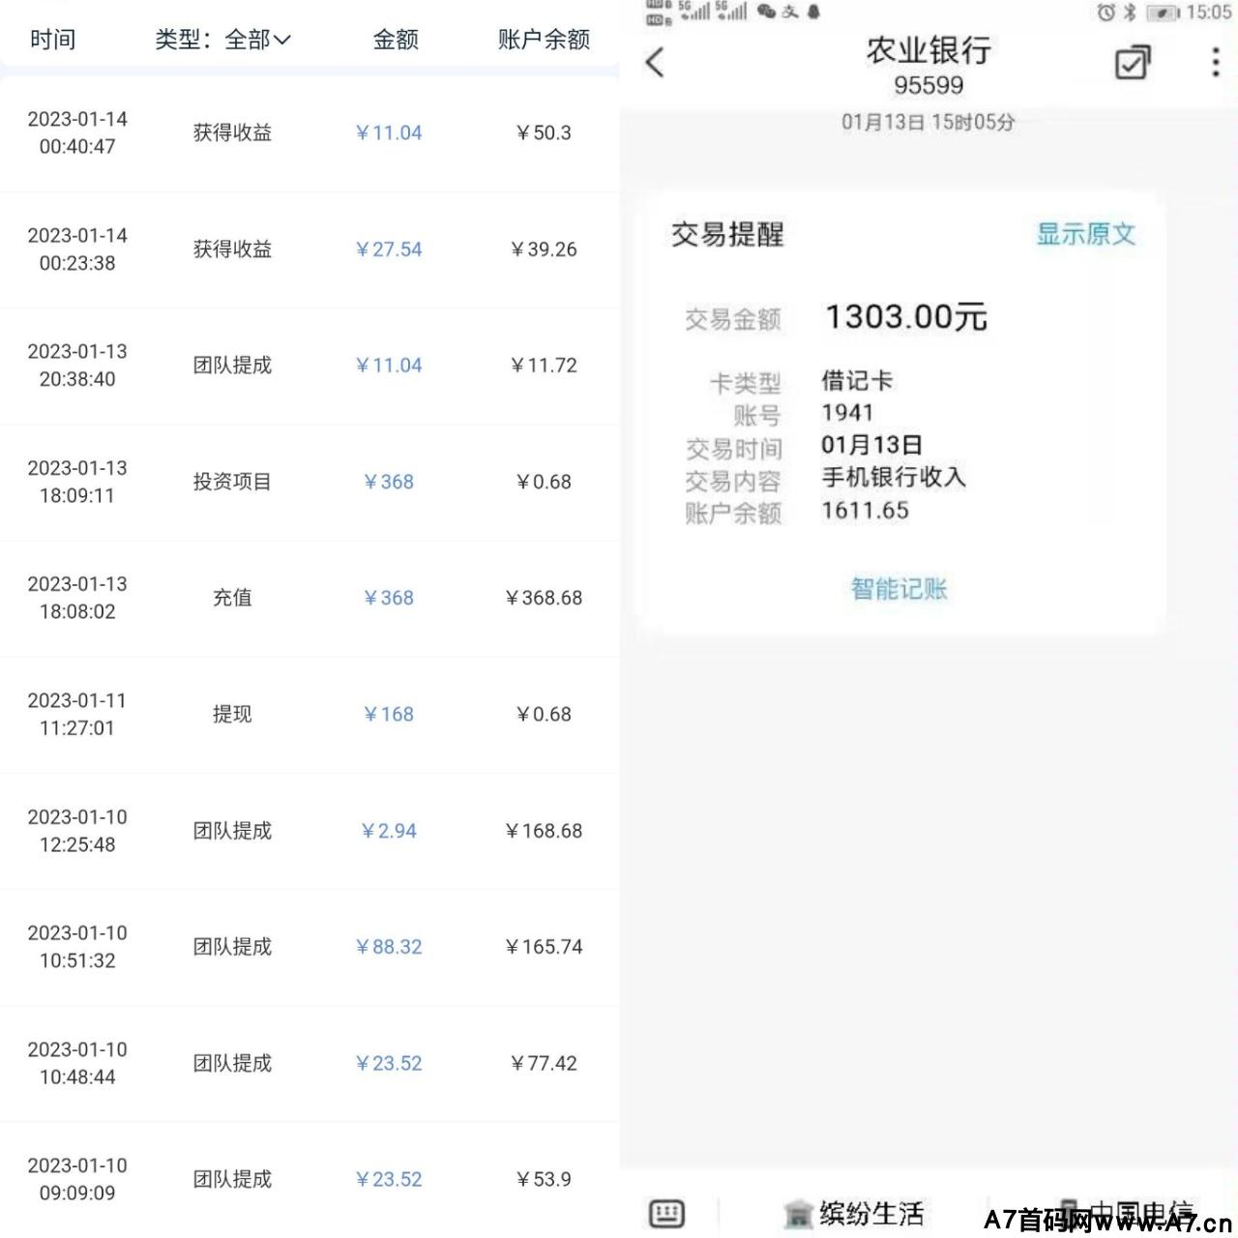Tap the battery indicator icon
1238x1238 pixels.
pyautogui.click(x=1162, y=13)
